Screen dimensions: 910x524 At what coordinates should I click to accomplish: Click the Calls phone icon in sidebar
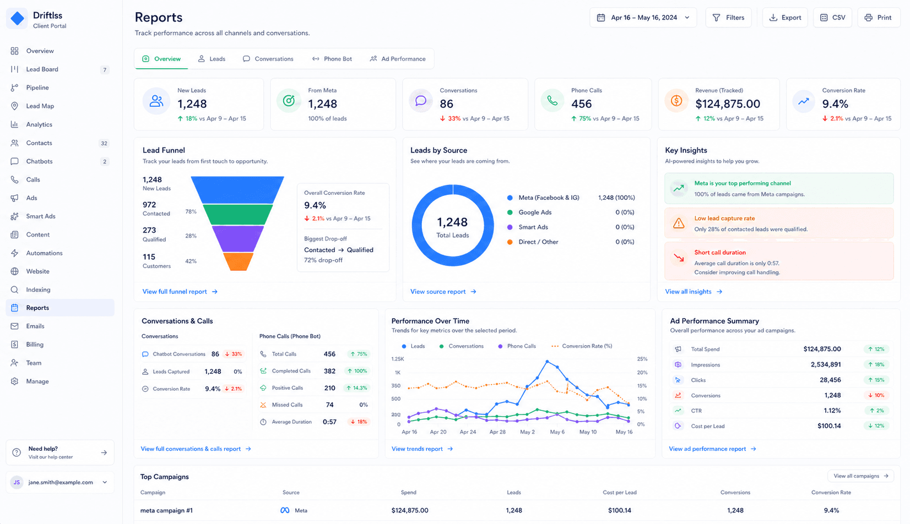point(15,179)
